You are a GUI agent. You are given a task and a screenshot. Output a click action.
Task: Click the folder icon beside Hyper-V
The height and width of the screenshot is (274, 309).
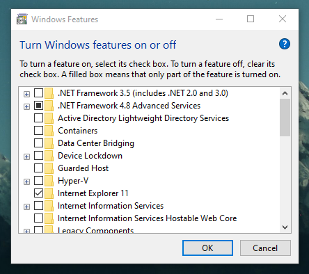49,181
